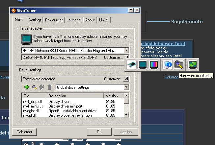Image resolution: width=215 pixels, height=145 pixels.
Task: Open the NVIDIA GeForce 6800 adapter dropdown
Action: click(126, 51)
